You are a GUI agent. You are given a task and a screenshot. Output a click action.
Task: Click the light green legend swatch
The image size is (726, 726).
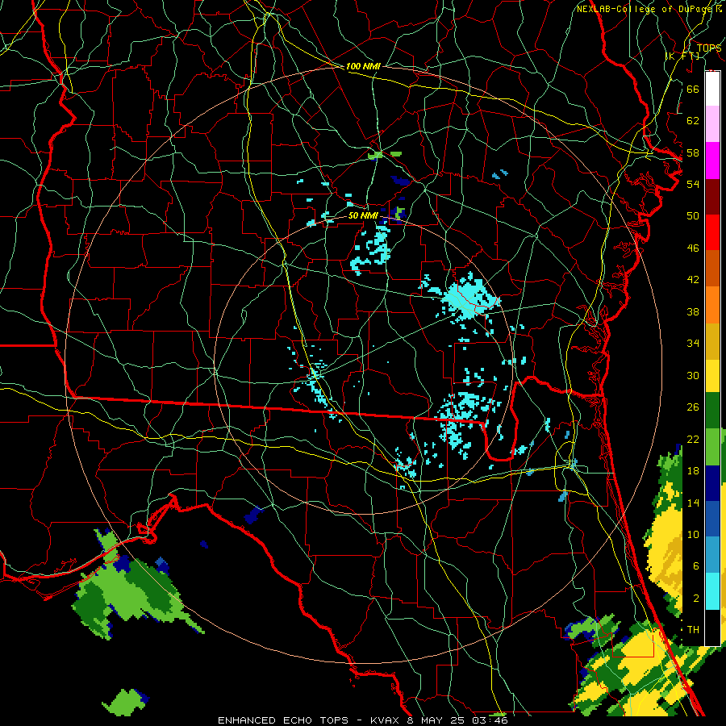[x=712, y=447]
